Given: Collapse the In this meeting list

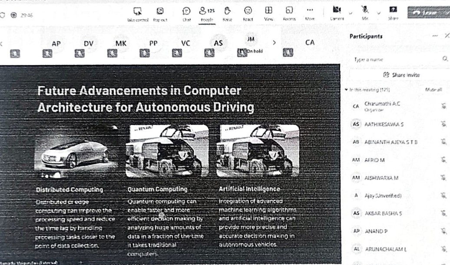Looking at the screenshot, I should [346, 89].
